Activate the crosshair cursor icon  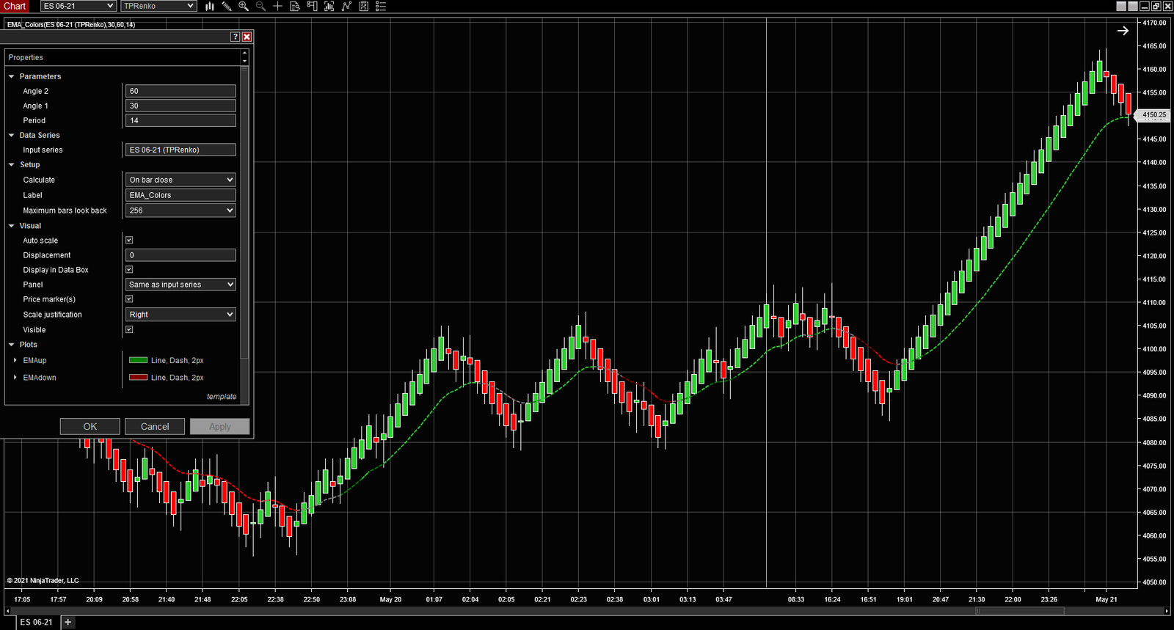(277, 6)
